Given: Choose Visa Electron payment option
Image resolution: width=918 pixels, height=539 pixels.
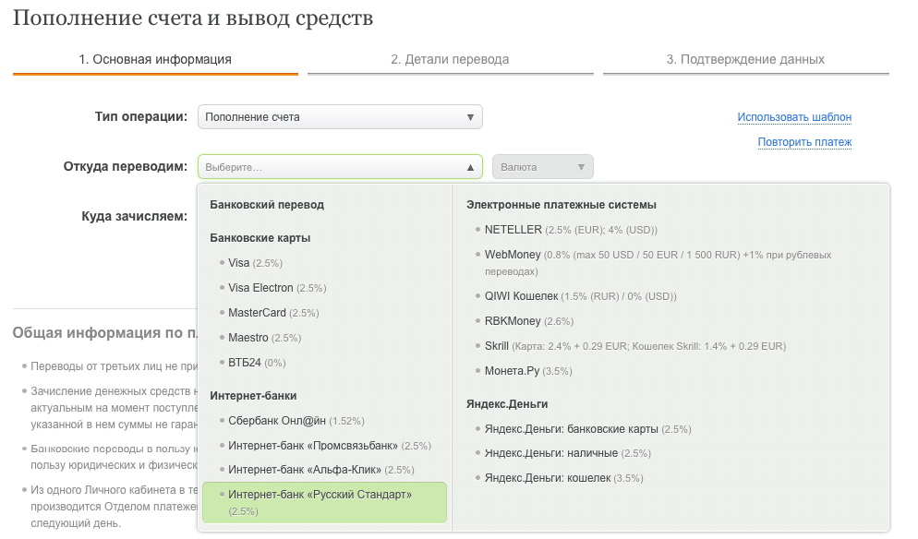Looking at the screenshot, I should [x=260, y=288].
